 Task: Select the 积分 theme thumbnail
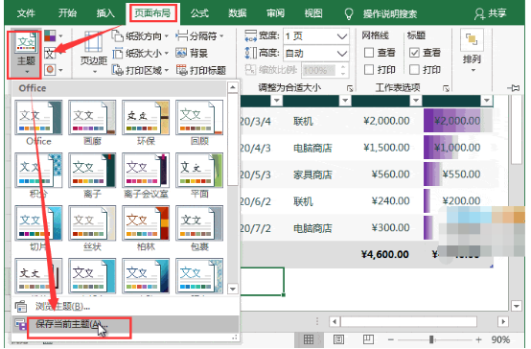click(38, 170)
